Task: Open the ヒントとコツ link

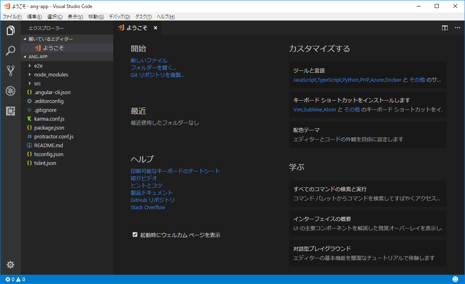Action: [146, 185]
